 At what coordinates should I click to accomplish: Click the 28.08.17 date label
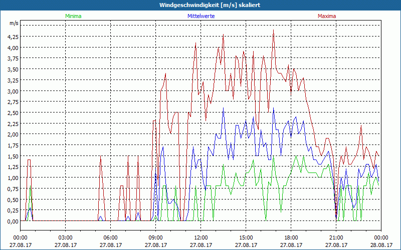click(x=381, y=245)
